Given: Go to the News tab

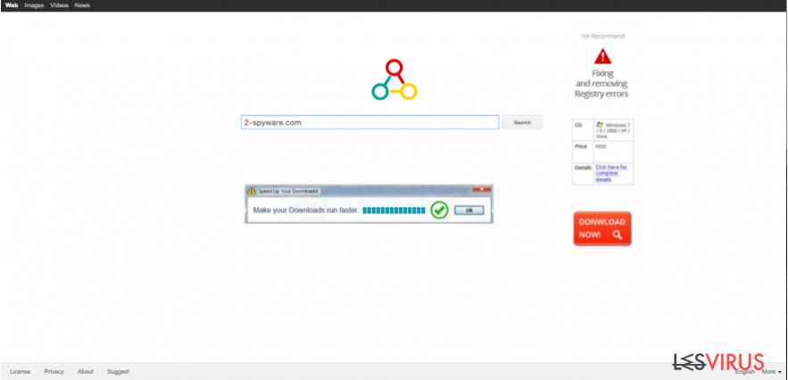Looking at the screenshot, I should pyautogui.click(x=82, y=5).
